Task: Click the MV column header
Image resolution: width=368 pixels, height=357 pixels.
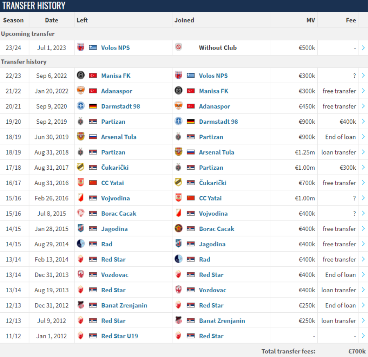Action: (x=311, y=20)
